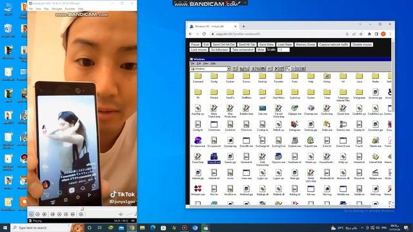Viewport: 413px width, 232px height.
Task: Select the Mplayer.exe icon
Action: point(376,174)
